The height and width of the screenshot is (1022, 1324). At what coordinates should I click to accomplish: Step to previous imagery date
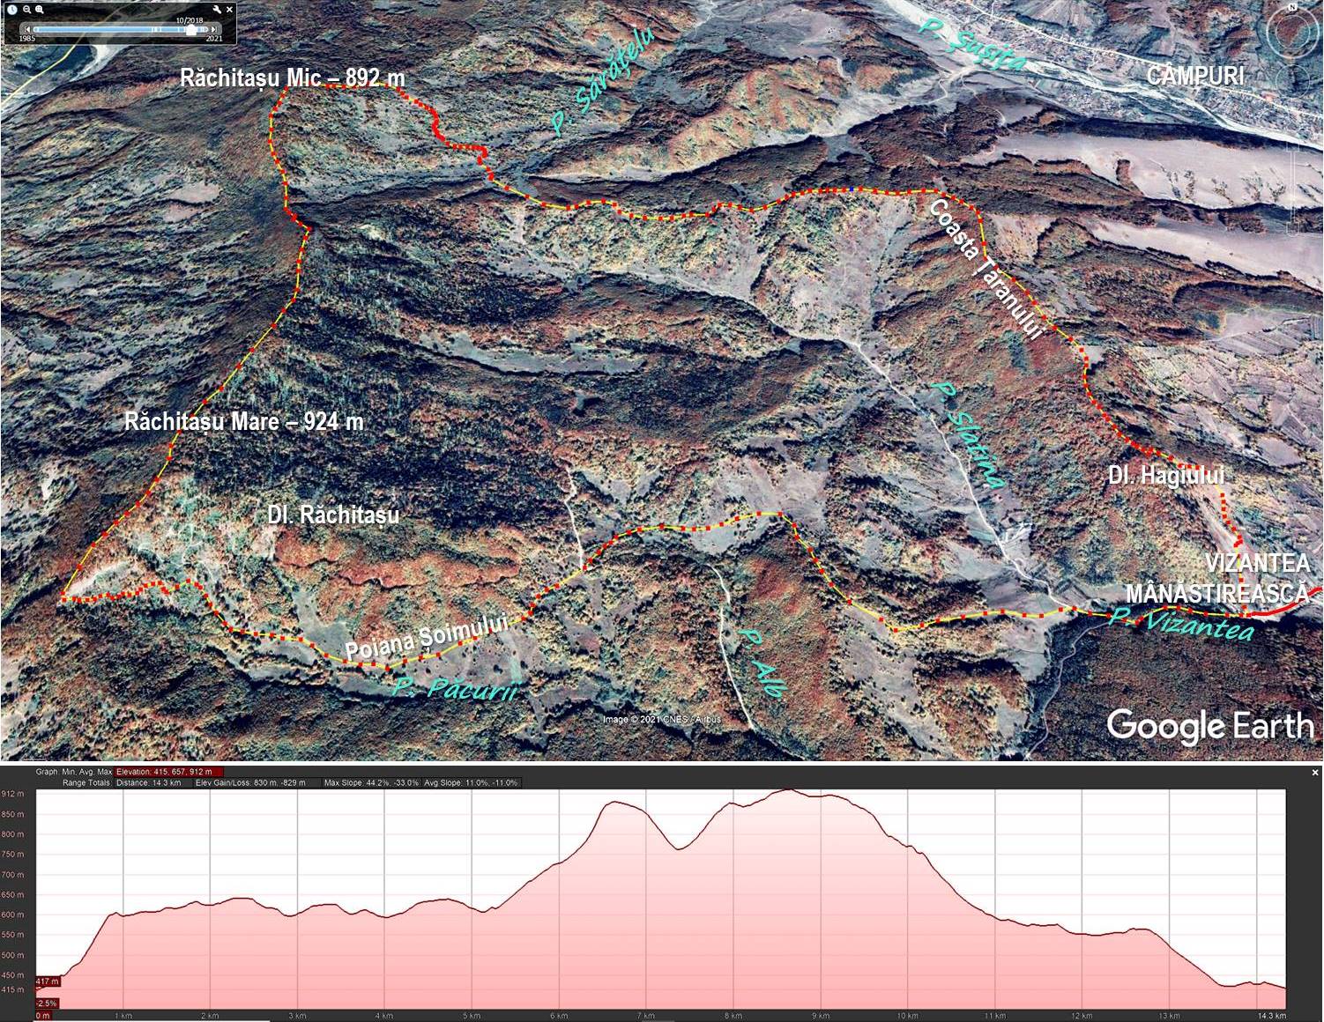point(26,30)
